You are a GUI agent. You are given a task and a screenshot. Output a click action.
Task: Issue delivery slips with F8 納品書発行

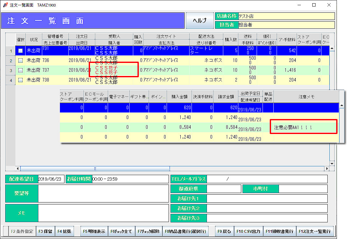(186, 232)
